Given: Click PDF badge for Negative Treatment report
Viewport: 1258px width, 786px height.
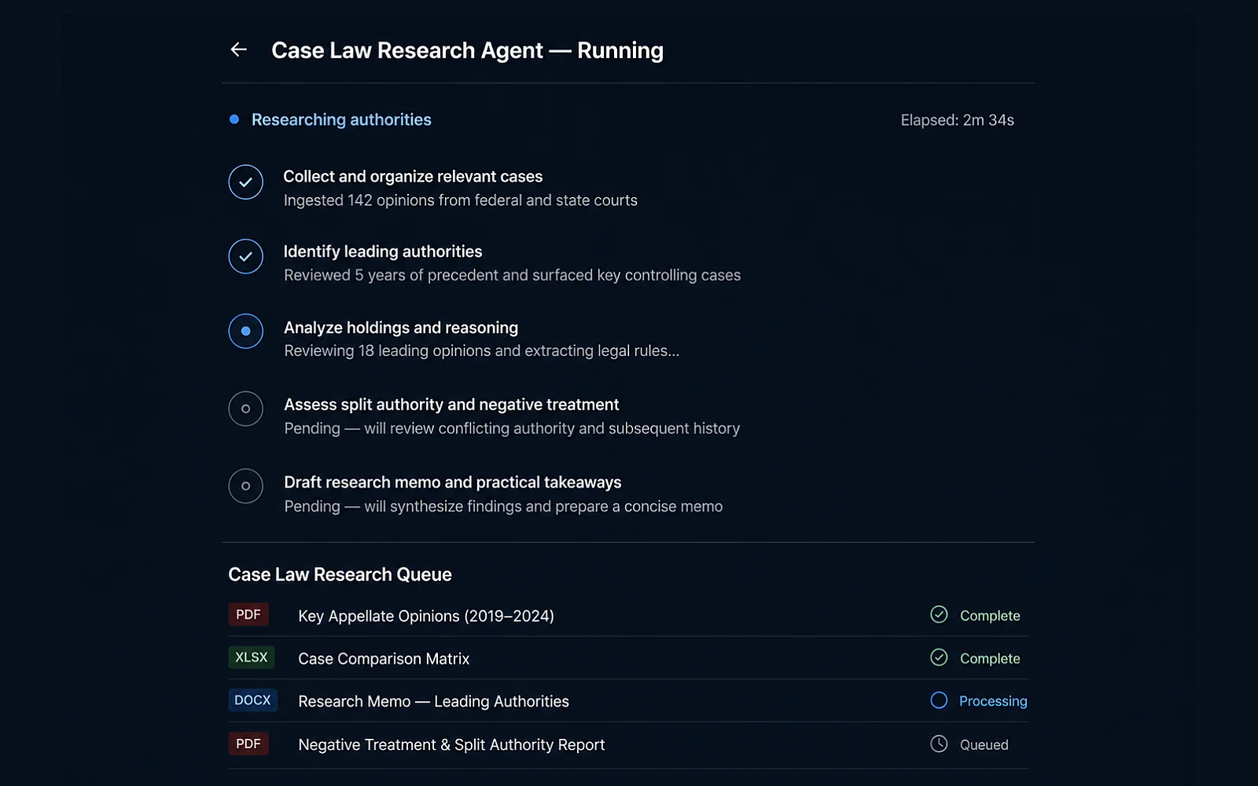Looking at the screenshot, I should pyautogui.click(x=248, y=744).
